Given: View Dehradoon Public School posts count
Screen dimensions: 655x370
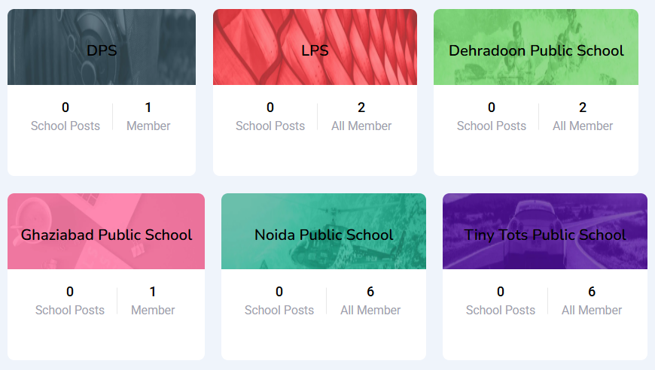Looking at the screenshot, I should pyautogui.click(x=492, y=117).
